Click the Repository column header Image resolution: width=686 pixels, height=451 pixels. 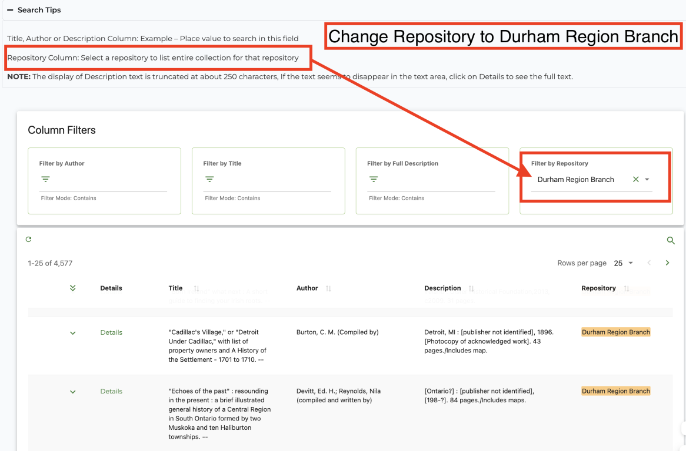point(598,288)
